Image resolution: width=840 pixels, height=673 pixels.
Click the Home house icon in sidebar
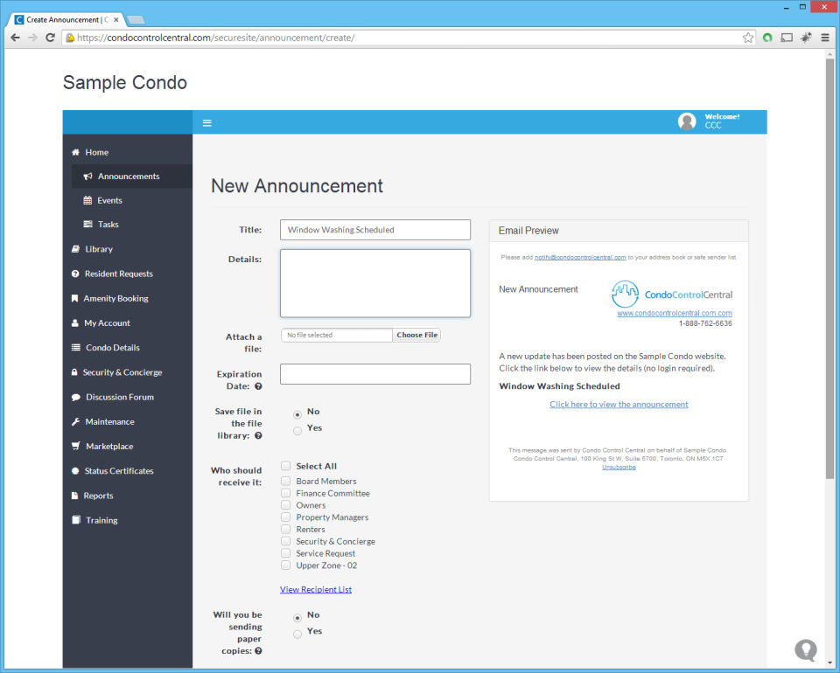click(75, 152)
